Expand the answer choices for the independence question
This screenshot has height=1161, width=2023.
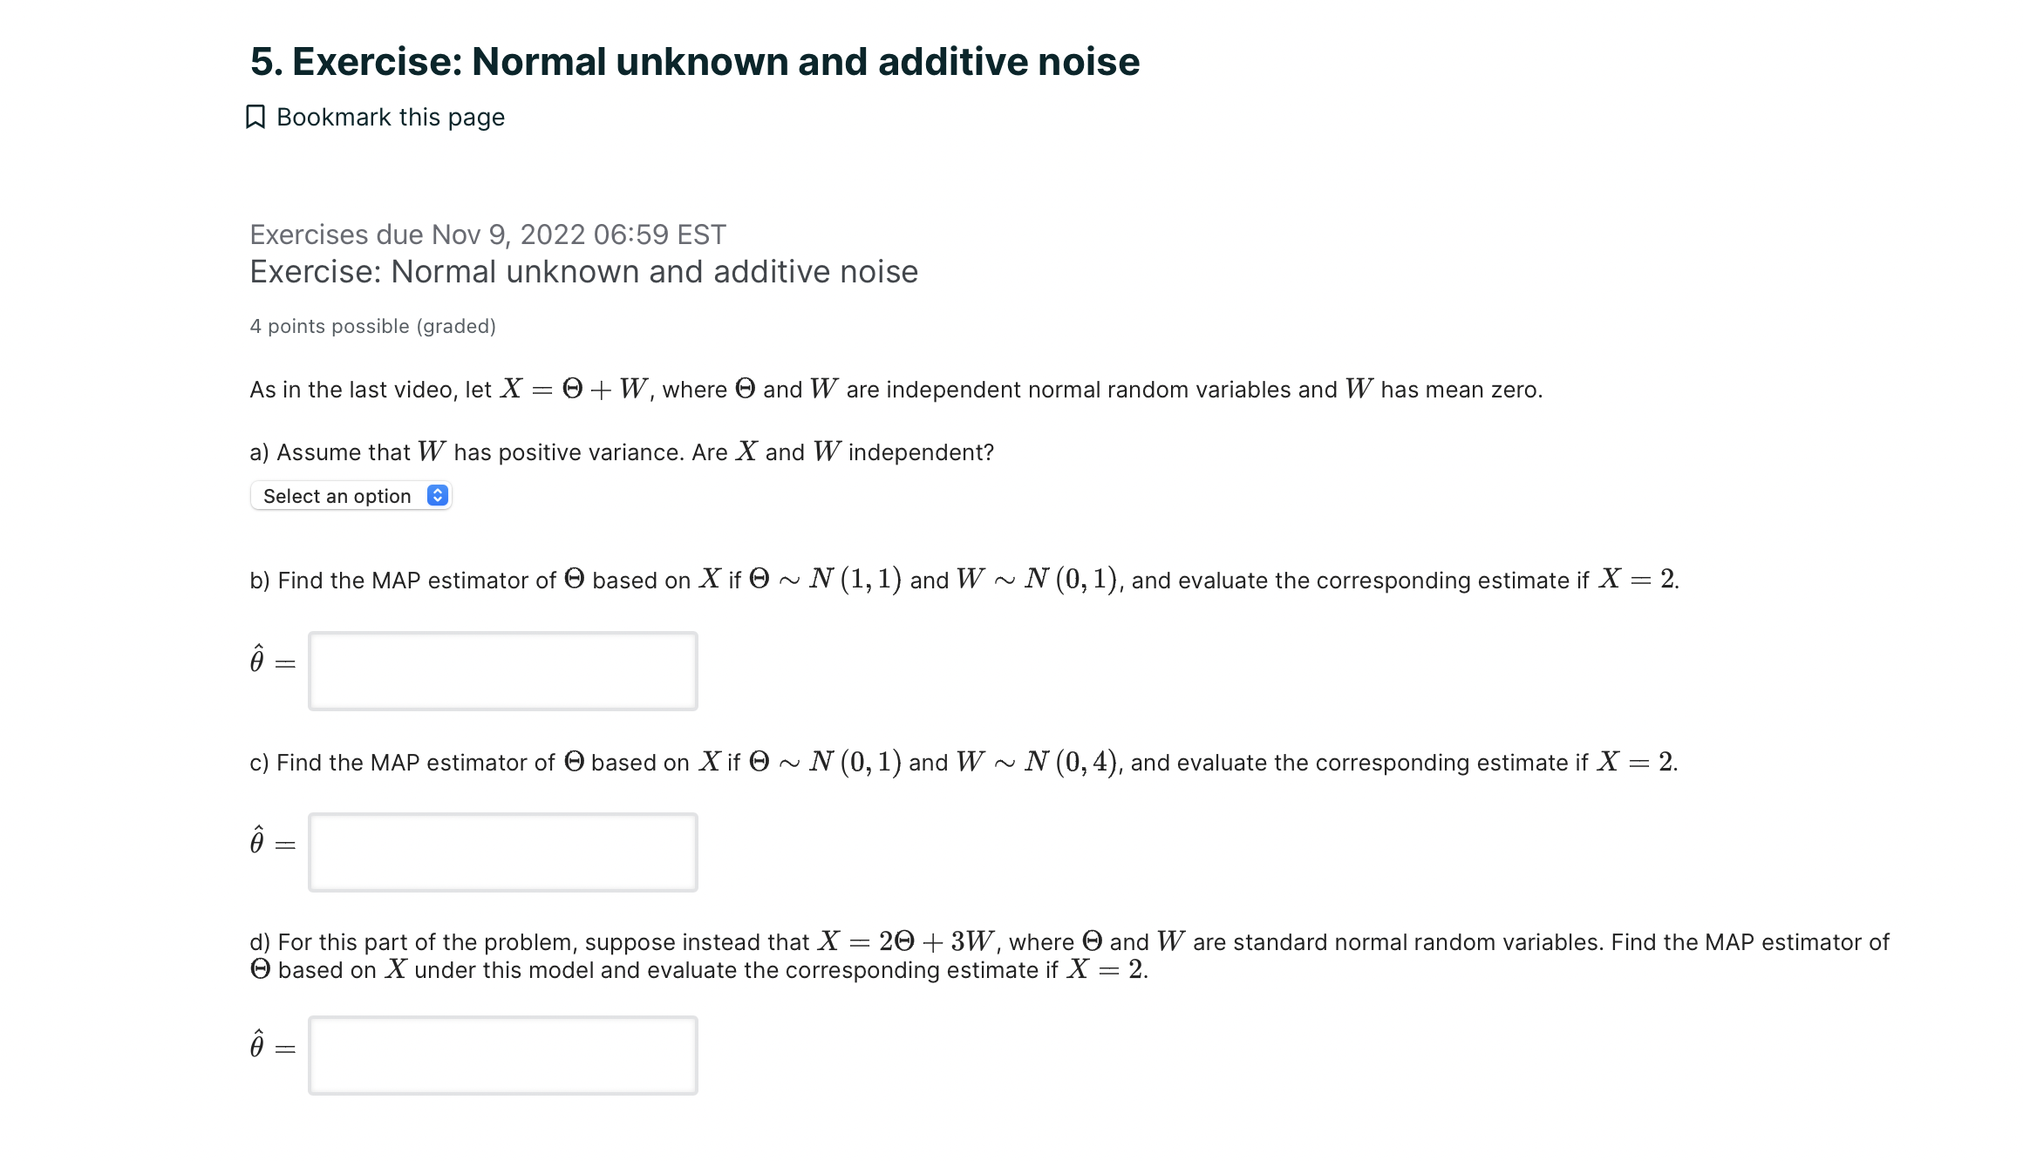(x=349, y=495)
